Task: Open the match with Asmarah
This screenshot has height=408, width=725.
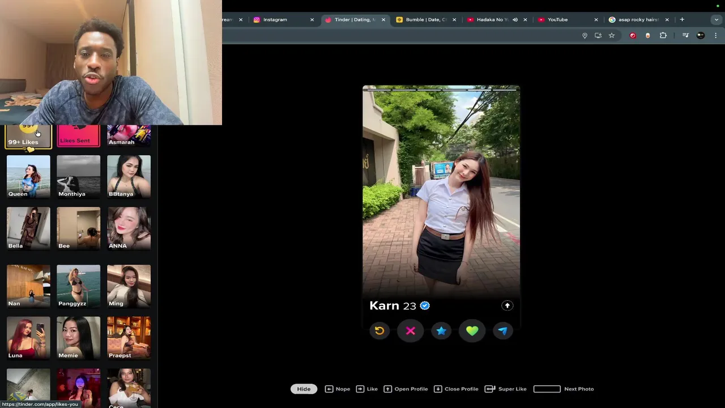Action: [129, 136]
